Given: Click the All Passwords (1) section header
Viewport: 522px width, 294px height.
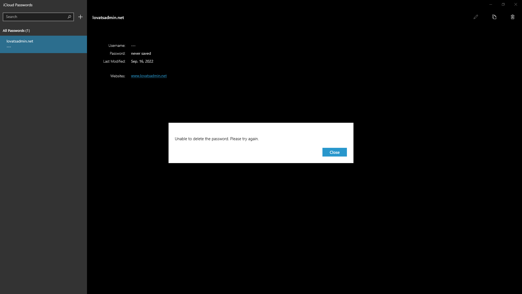Looking at the screenshot, I should click(16, 30).
